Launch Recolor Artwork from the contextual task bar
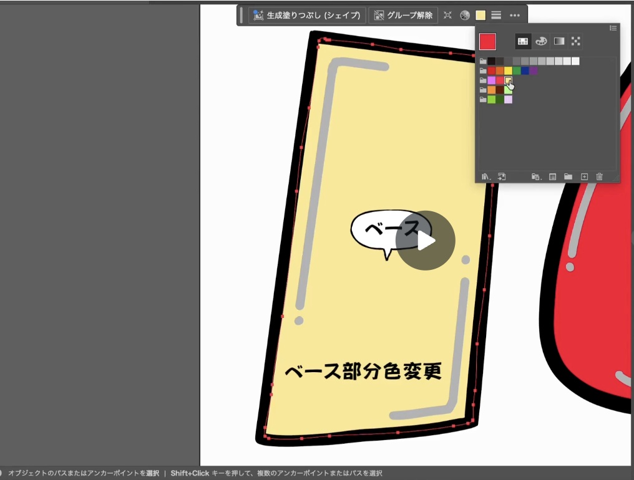Screen dimensions: 634x480 465,14
